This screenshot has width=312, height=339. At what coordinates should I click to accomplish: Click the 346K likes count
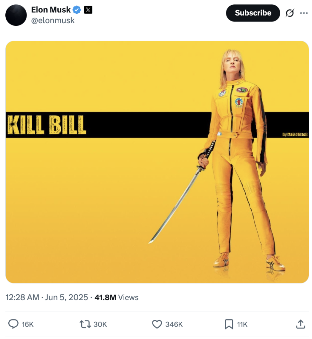174,324
